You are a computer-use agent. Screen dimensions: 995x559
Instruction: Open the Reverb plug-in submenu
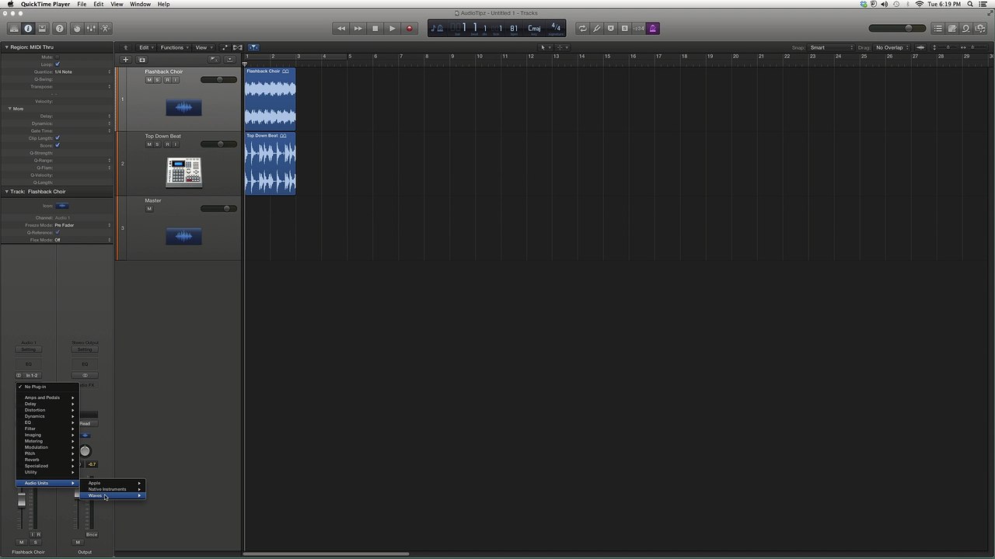point(47,460)
